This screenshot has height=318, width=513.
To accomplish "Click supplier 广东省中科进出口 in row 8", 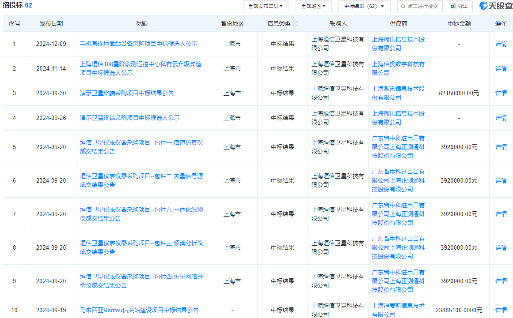I will (x=398, y=247).
